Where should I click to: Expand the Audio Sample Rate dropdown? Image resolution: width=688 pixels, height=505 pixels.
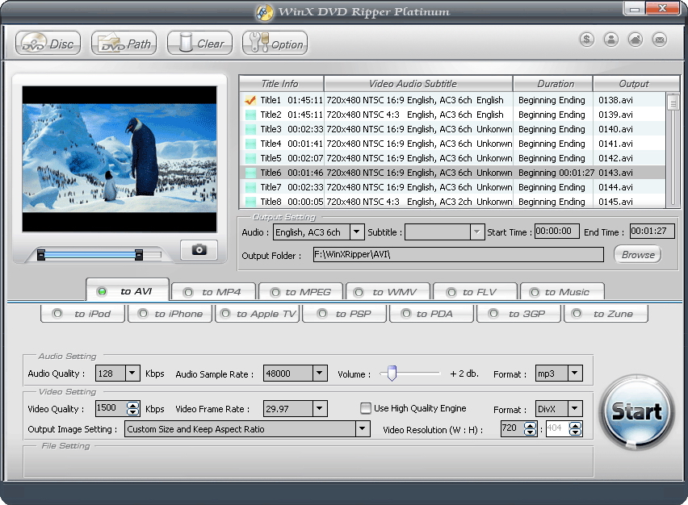[x=319, y=374]
